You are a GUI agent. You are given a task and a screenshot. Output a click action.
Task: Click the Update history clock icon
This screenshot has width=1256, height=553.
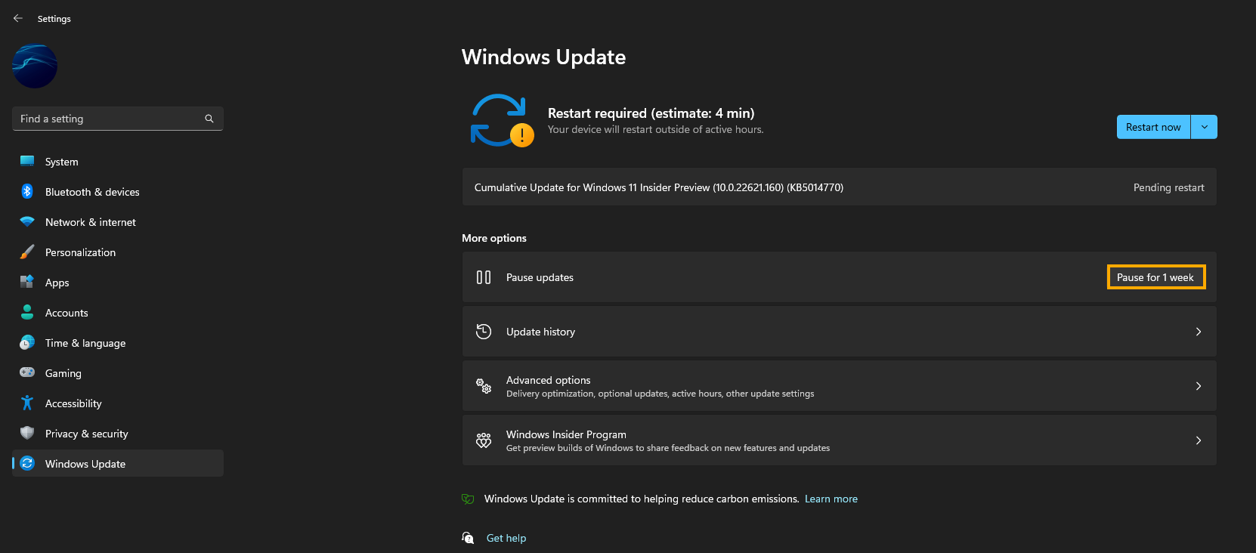484,332
